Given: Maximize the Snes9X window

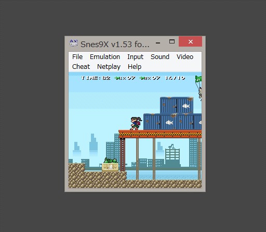Looking at the screenshot, I should click(x=172, y=41).
